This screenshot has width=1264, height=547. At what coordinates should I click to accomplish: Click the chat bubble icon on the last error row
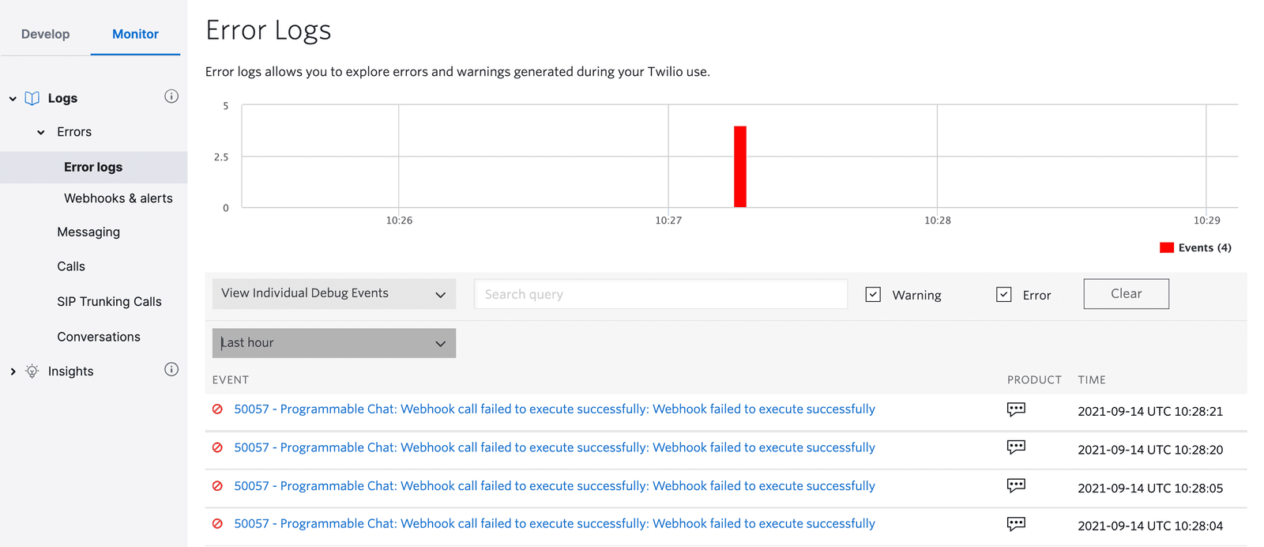[1016, 524]
